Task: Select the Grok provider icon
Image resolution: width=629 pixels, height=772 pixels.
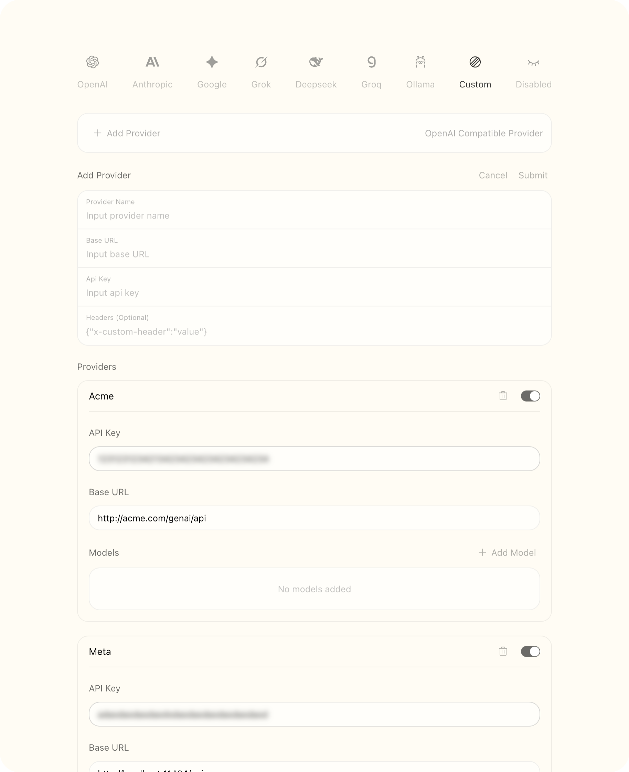Action: 261,71
